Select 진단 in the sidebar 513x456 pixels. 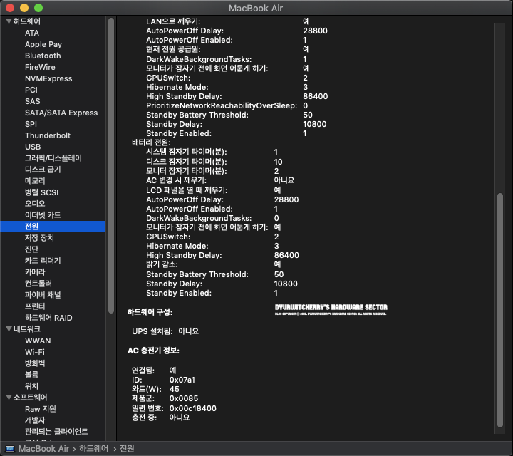(x=31, y=249)
